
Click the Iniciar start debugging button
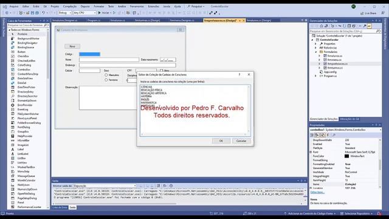tap(104, 13)
